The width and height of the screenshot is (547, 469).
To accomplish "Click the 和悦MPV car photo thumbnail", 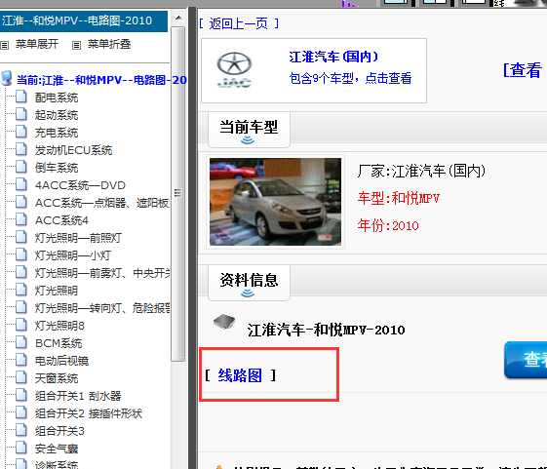I will (275, 202).
